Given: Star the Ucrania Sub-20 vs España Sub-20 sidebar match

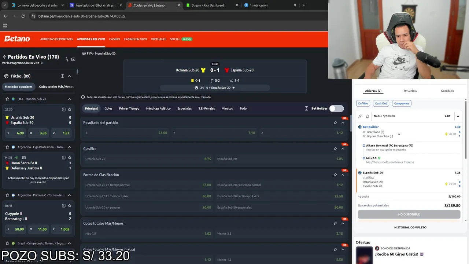Looking at the screenshot, I should (70, 109).
